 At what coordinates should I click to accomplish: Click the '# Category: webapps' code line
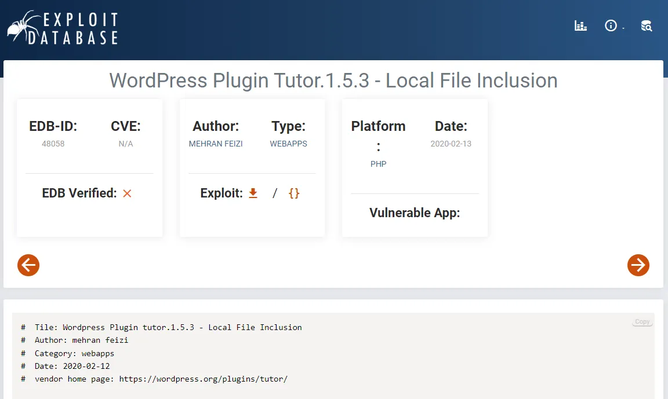click(x=67, y=353)
